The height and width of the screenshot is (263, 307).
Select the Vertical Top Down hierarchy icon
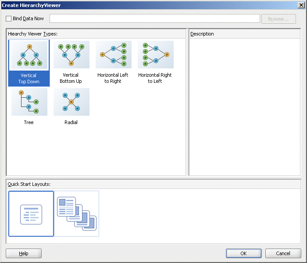[29, 55]
